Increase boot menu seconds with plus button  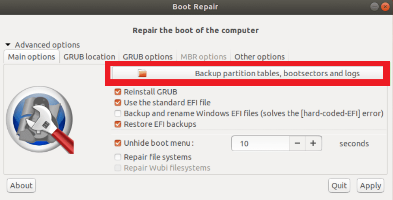[313, 144]
